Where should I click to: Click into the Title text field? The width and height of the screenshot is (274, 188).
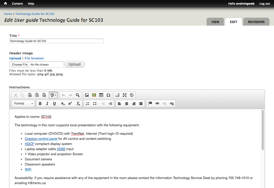click(56, 41)
